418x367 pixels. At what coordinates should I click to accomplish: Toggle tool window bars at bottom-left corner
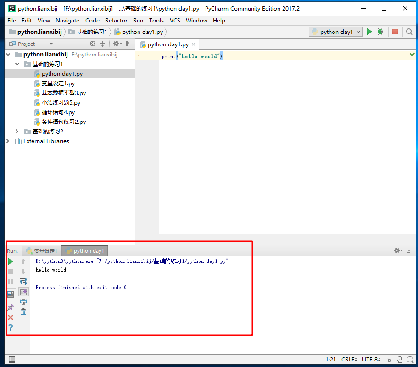coord(12,360)
